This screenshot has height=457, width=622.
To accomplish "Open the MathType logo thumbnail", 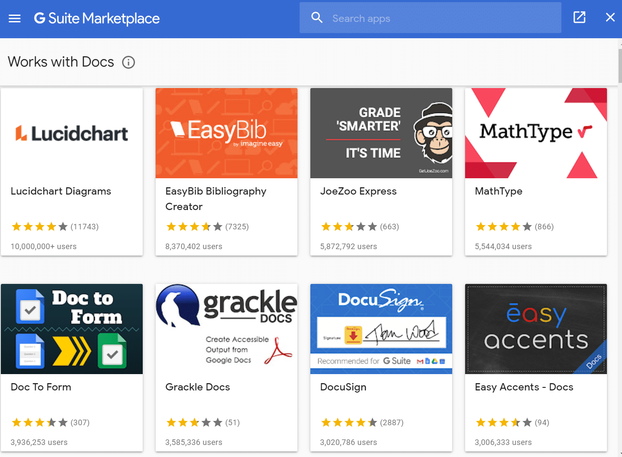I will click(x=536, y=133).
